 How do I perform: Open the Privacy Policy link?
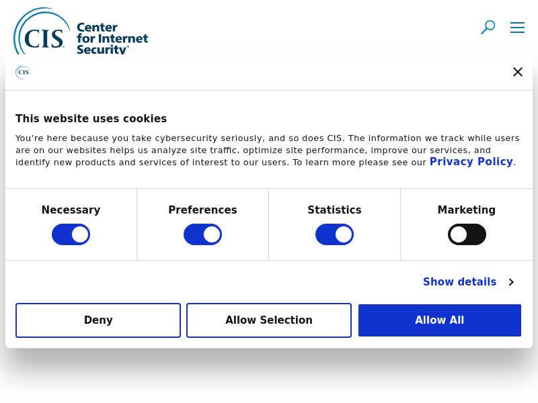coord(471,162)
